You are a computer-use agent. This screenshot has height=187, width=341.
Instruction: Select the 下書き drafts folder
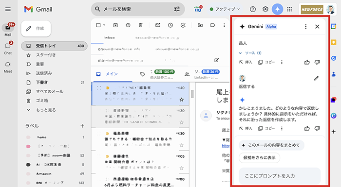(55, 83)
